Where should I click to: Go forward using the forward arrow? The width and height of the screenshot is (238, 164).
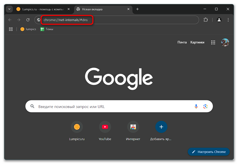19,20
